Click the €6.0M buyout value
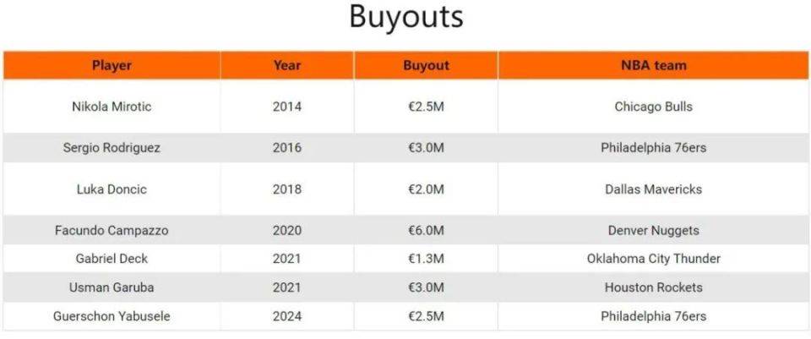 pos(426,230)
